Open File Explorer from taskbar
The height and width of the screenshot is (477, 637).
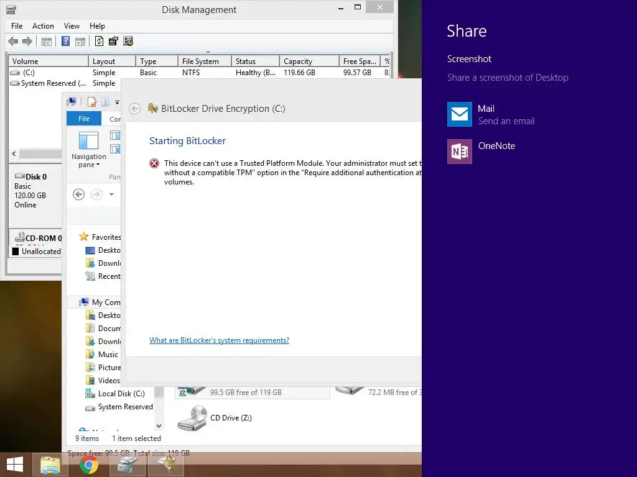[x=50, y=465]
